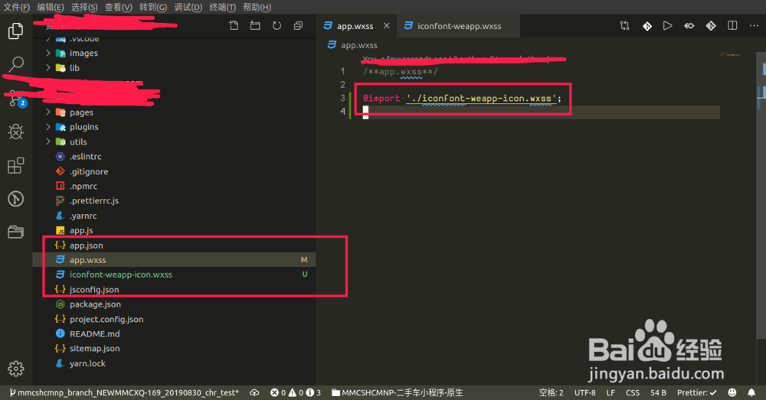This screenshot has height=400, width=766.
Task: Open the Git Graph clock-like activity icon
Action: point(15,199)
